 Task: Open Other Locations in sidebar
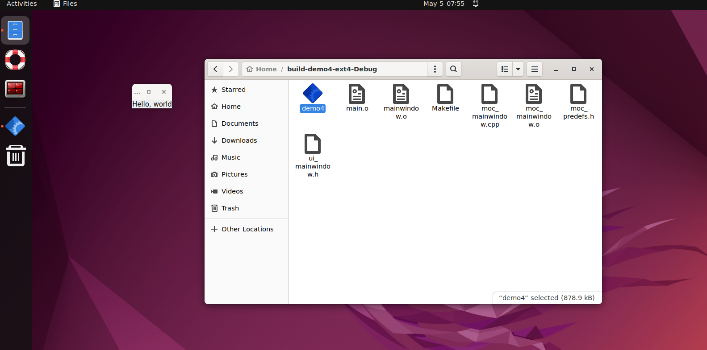247,229
